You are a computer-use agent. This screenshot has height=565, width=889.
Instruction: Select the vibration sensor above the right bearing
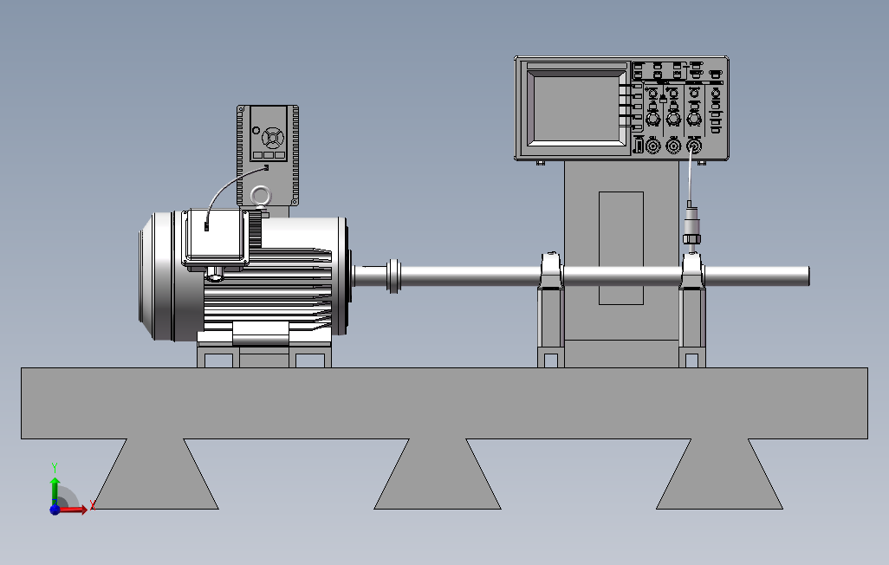pyautogui.click(x=691, y=227)
